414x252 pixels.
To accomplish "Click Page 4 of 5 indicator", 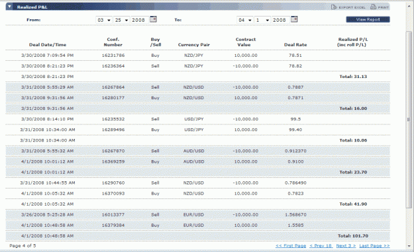I will tap(23, 245).
